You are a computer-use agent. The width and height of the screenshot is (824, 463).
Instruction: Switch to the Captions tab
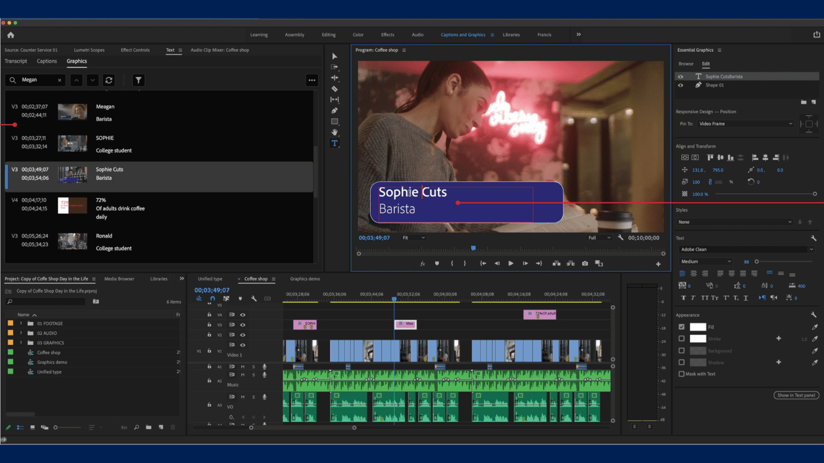click(47, 61)
